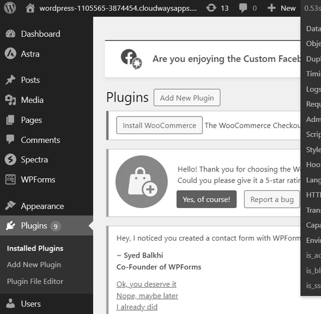Click the Yes, of course! button
The width and height of the screenshot is (321, 314).
tap(206, 199)
